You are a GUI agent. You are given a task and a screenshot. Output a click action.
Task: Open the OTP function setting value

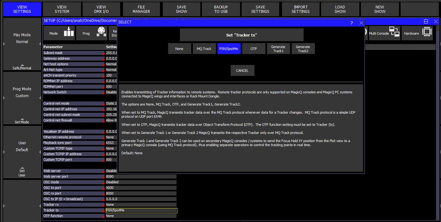coord(141,216)
